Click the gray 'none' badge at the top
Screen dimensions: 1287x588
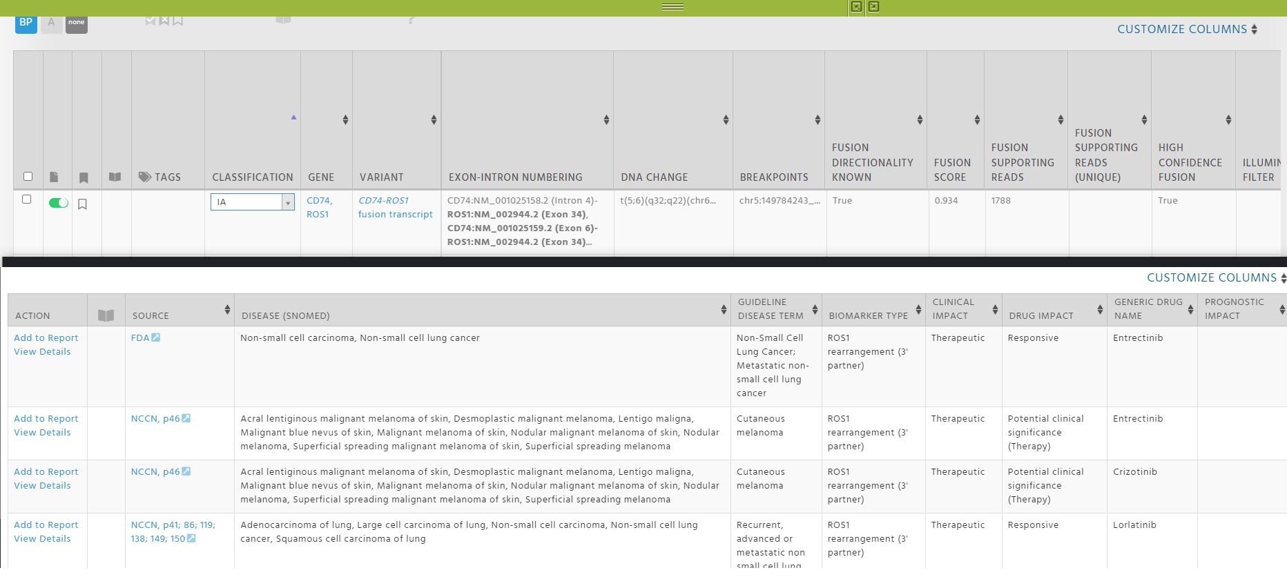77,23
